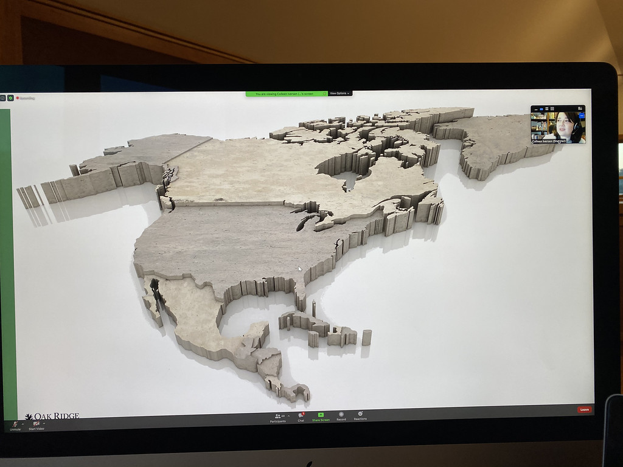Click the red Recording indicator

click(x=26, y=98)
